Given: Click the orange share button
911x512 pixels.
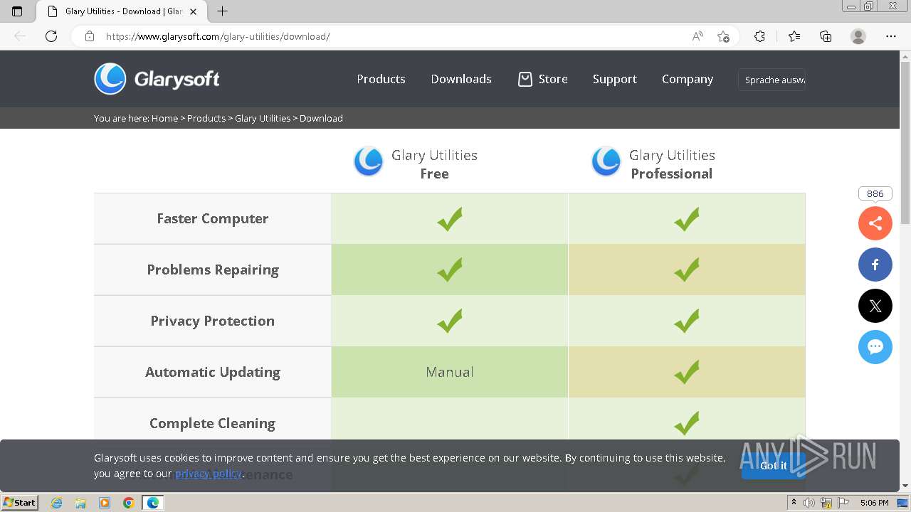Looking at the screenshot, I should [x=875, y=224].
